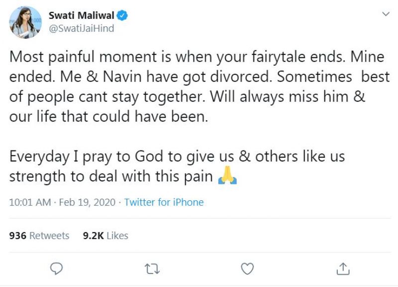The height and width of the screenshot is (287, 398).
Task: Click the share upload icon
Action: coord(342,269)
